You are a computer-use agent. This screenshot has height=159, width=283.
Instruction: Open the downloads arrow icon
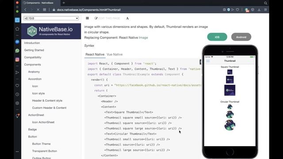tap(259, 10)
